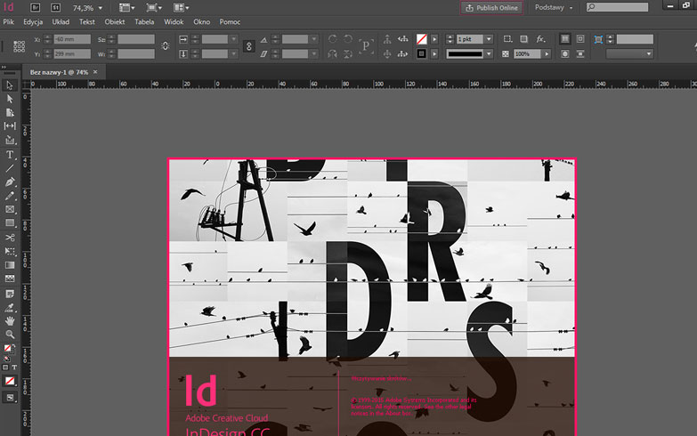Image resolution: width=697 pixels, height=436 pixels.
Task: Choose the Gradient Swatch tool
Action: 9,265
